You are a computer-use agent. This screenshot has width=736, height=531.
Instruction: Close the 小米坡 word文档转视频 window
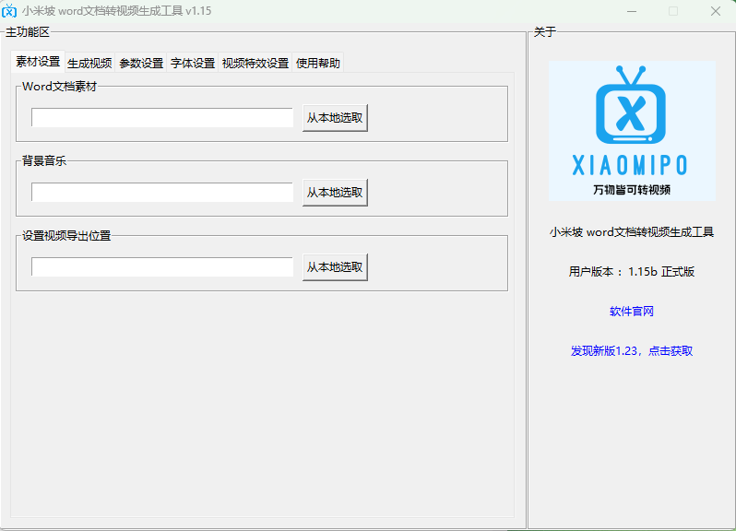coord(716,11)
